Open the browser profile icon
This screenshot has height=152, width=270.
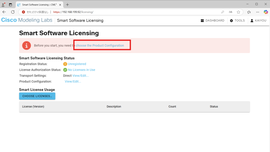3,4
